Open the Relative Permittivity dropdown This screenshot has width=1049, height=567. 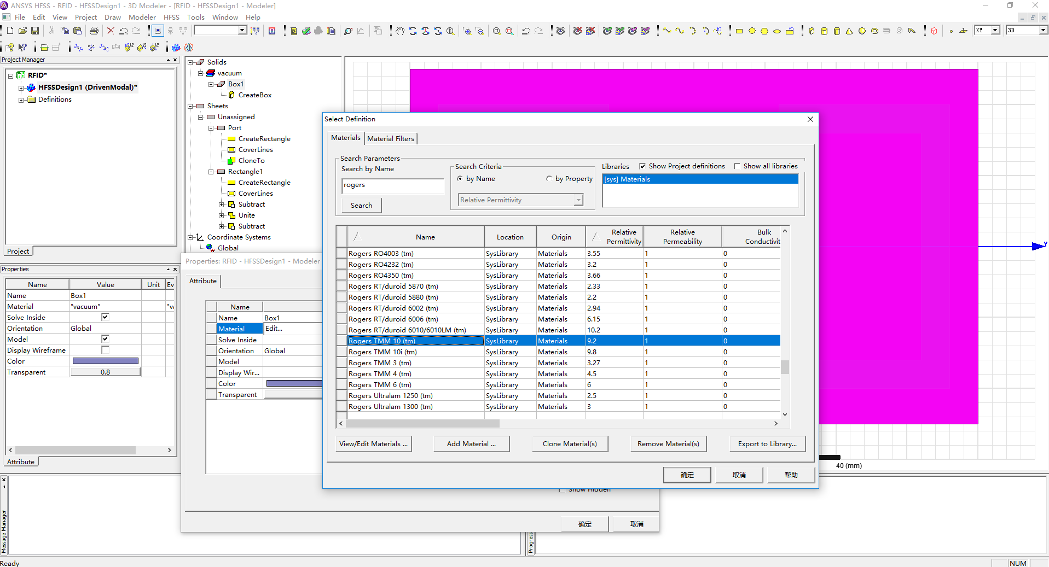(578, 200)
